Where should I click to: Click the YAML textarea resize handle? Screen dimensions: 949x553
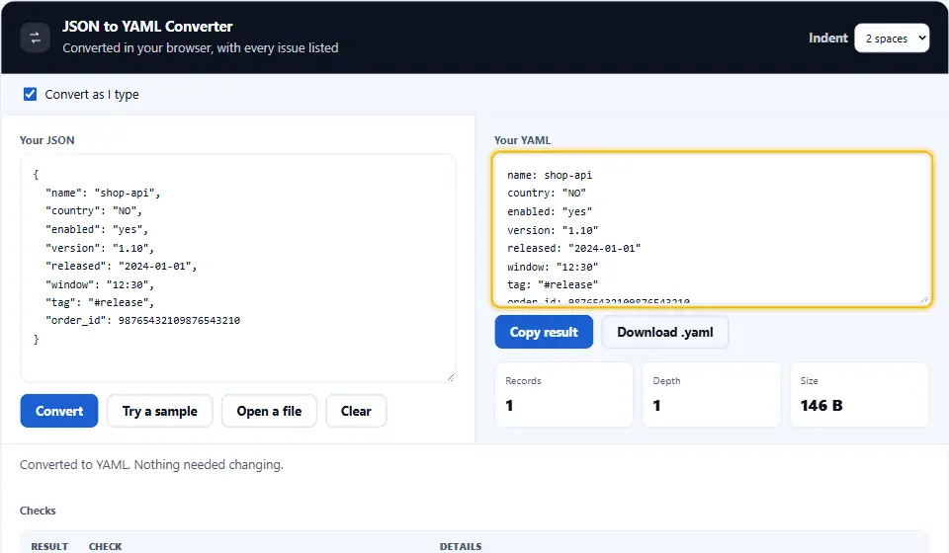point(924,298)
